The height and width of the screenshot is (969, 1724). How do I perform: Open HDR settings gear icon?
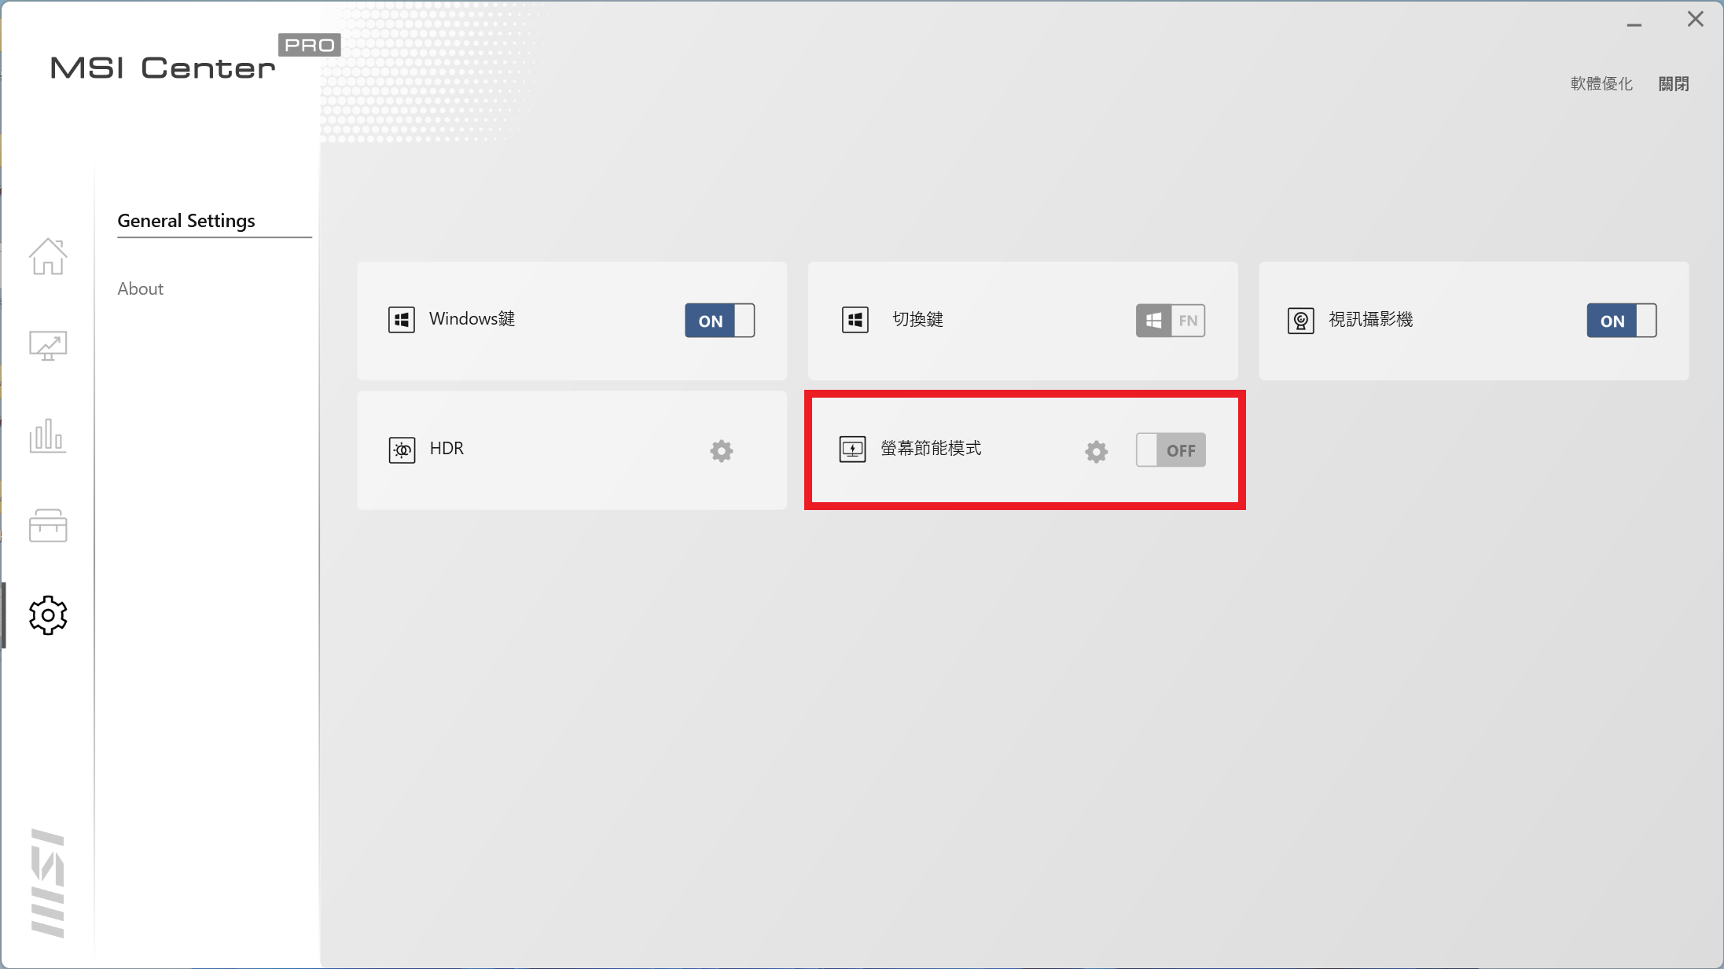(721, 450)
